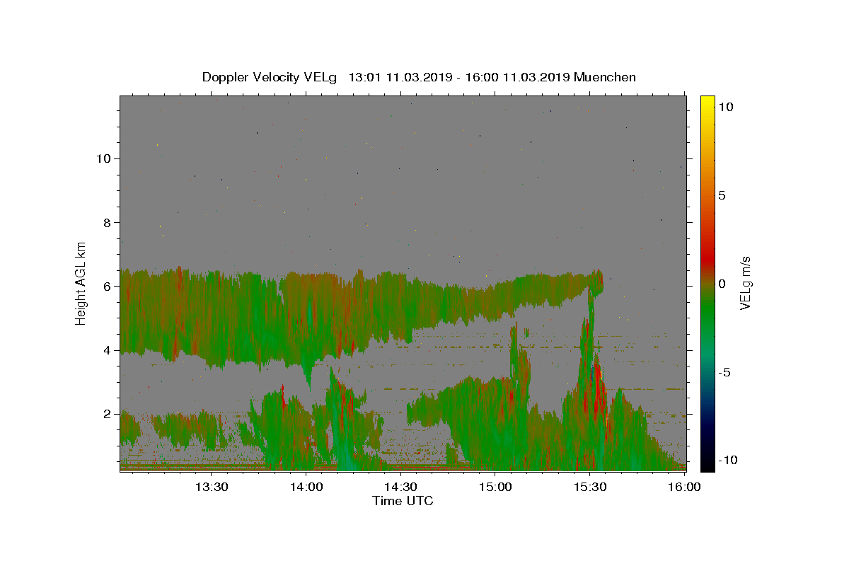Screen dimensions: 849x566
Task: Click the height axis label 6
Action: point(108,287)
